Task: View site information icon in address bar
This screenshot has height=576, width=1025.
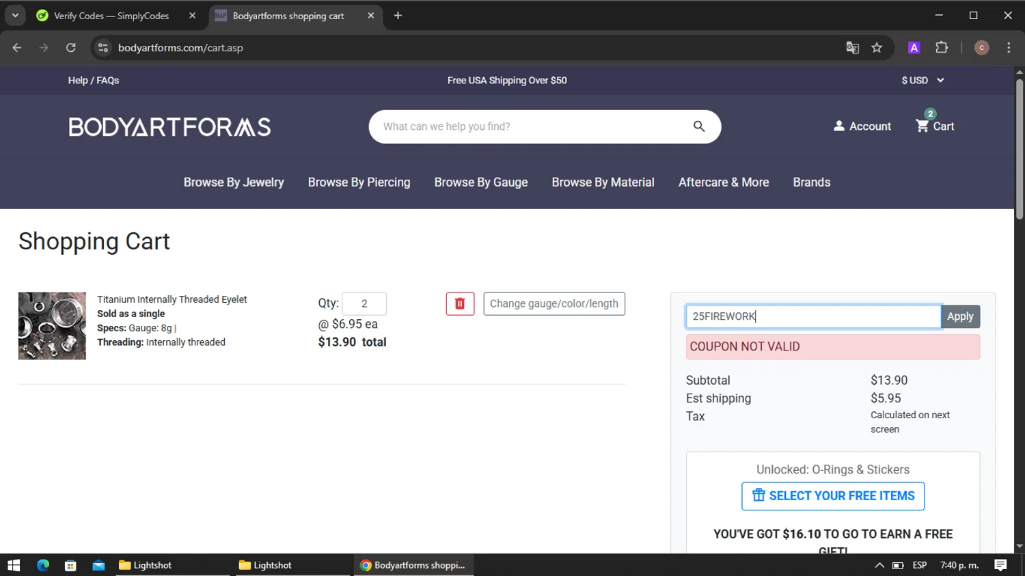Action: coord(103,48)
